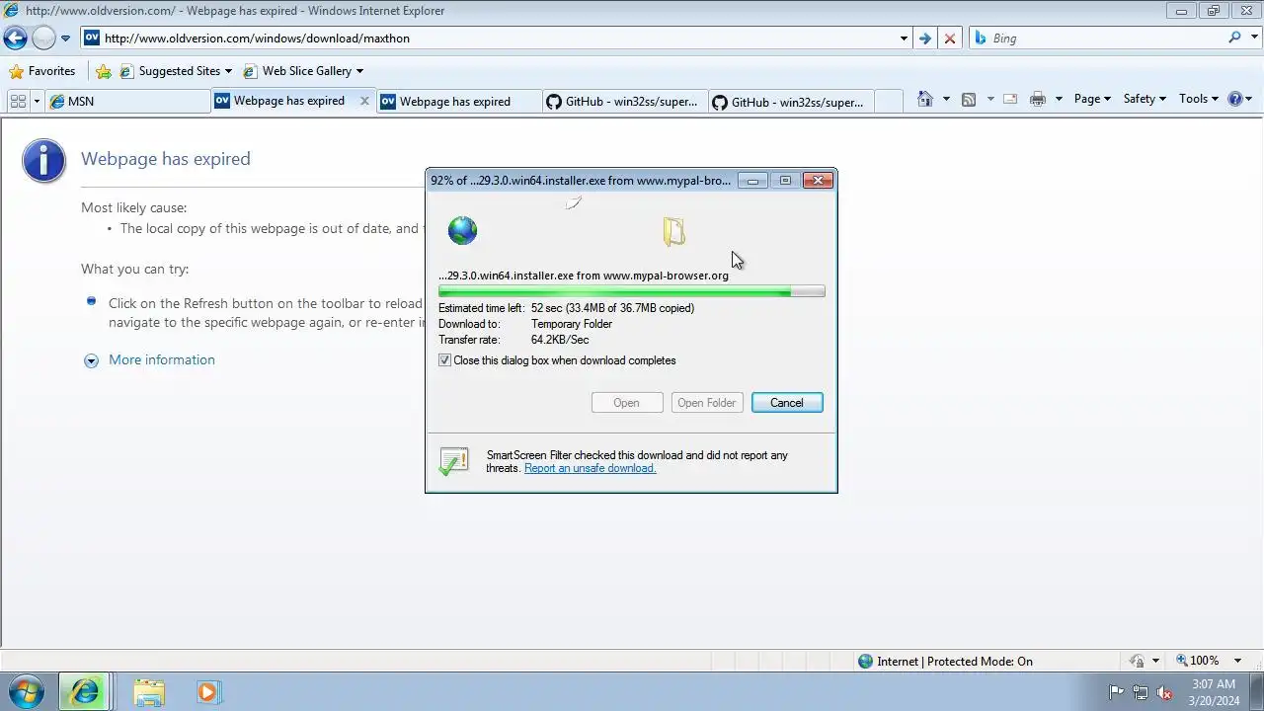Click the taskbar clock showing 3:07 AM
This screenshot has height=711, width=1264.
(1214, 692)
